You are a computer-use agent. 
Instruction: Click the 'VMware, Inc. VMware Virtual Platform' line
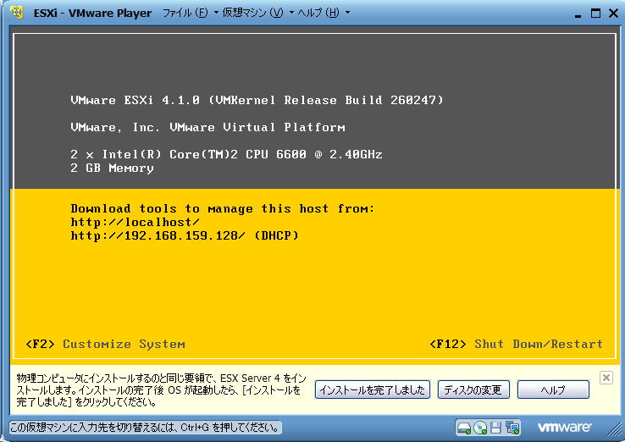coord(207,127)
